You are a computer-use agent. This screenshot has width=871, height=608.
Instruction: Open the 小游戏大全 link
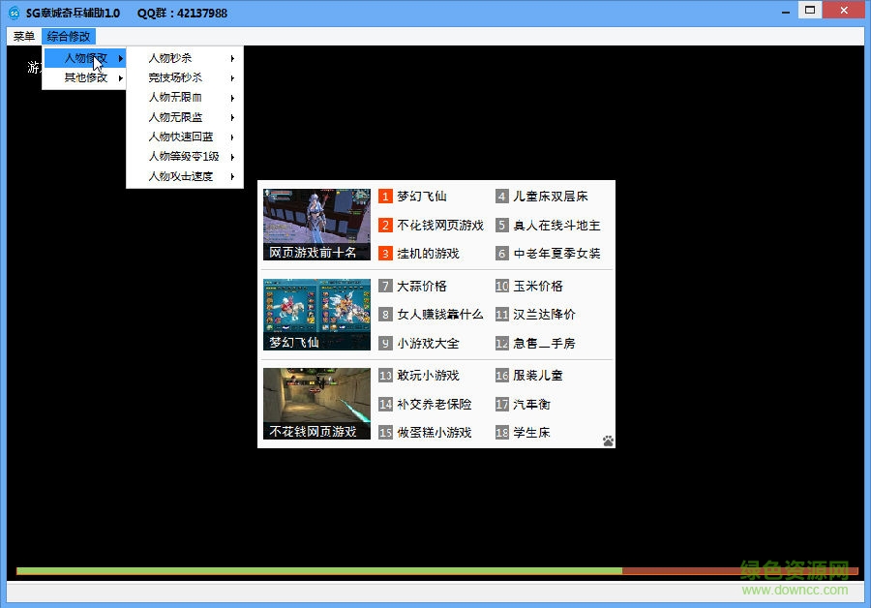[428, 343]
